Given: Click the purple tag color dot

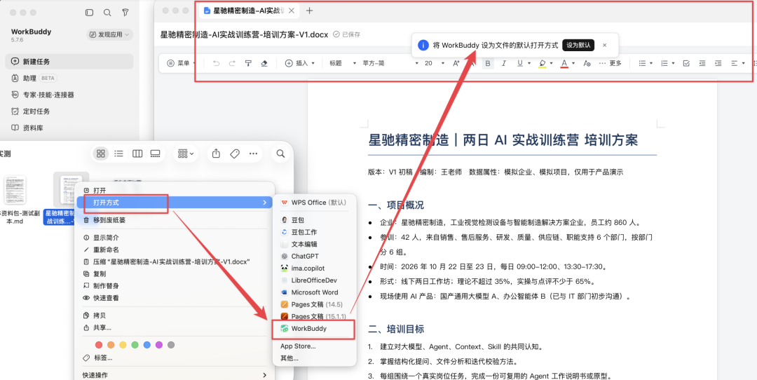Looking at the screenshot, I should click(x=159, y=345).
